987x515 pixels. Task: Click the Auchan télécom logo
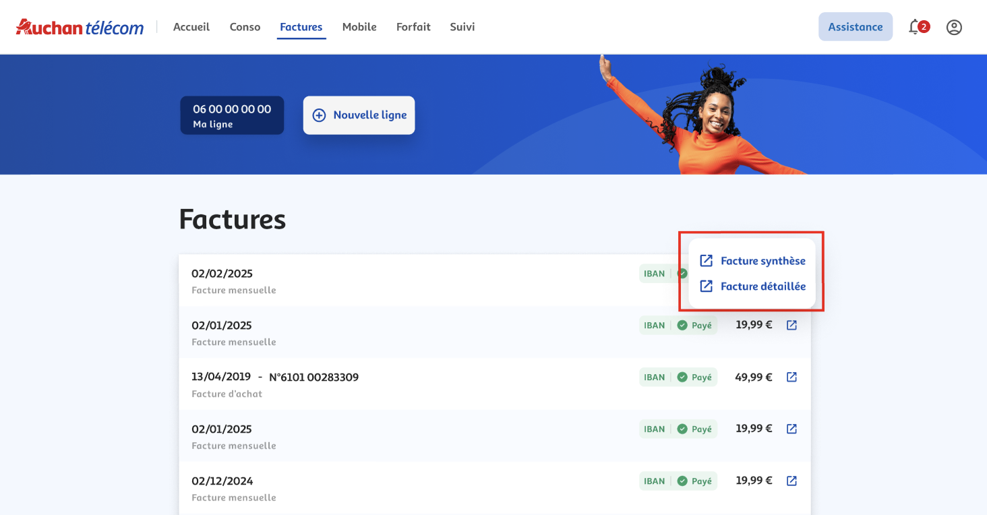coord(80,27)
